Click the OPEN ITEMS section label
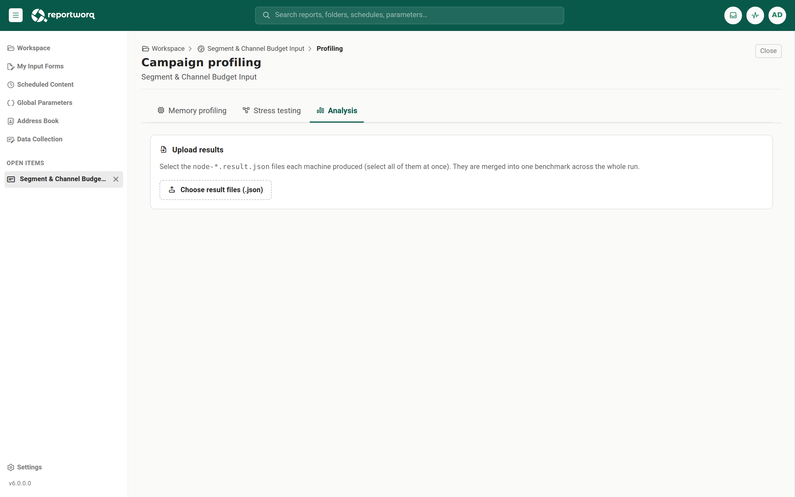The image size is (795, 497). 25,163
